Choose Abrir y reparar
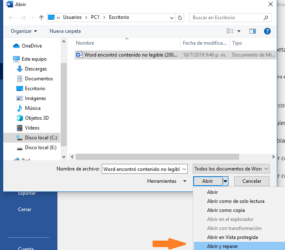 [x=239, y=246]
